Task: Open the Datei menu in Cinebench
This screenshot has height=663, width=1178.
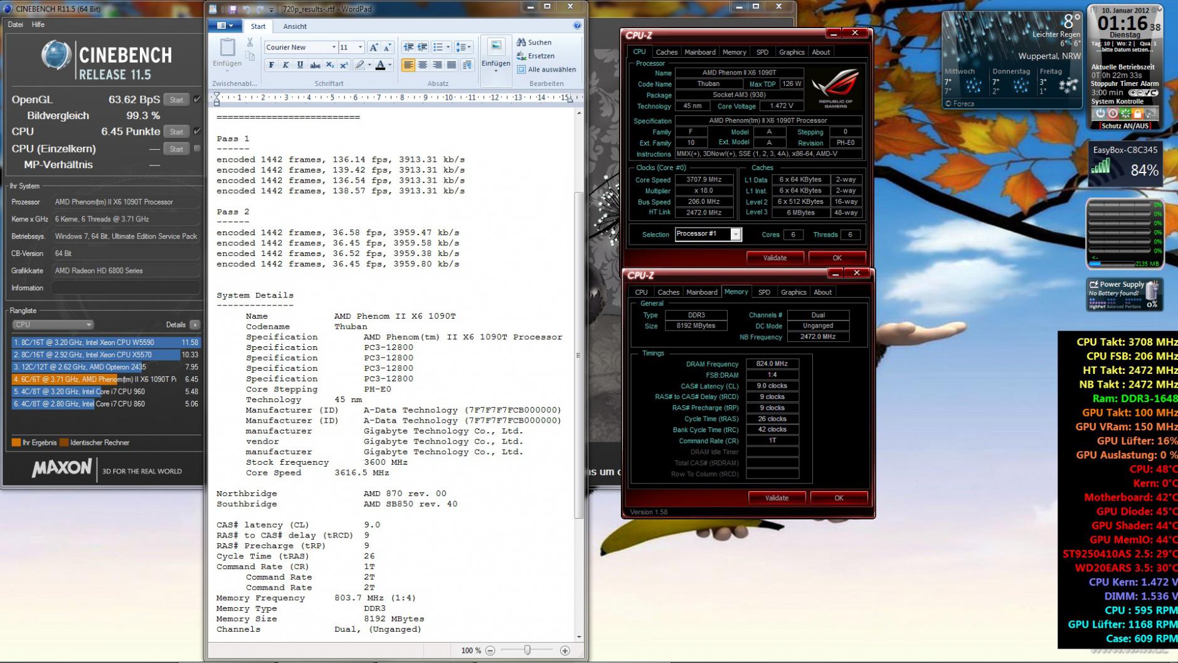Action: pyautogui.click(x=15, y=24)
